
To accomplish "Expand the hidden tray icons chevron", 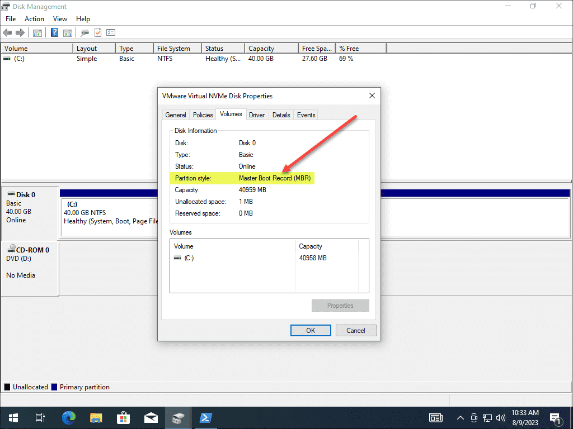I will [x=460, y=418].
